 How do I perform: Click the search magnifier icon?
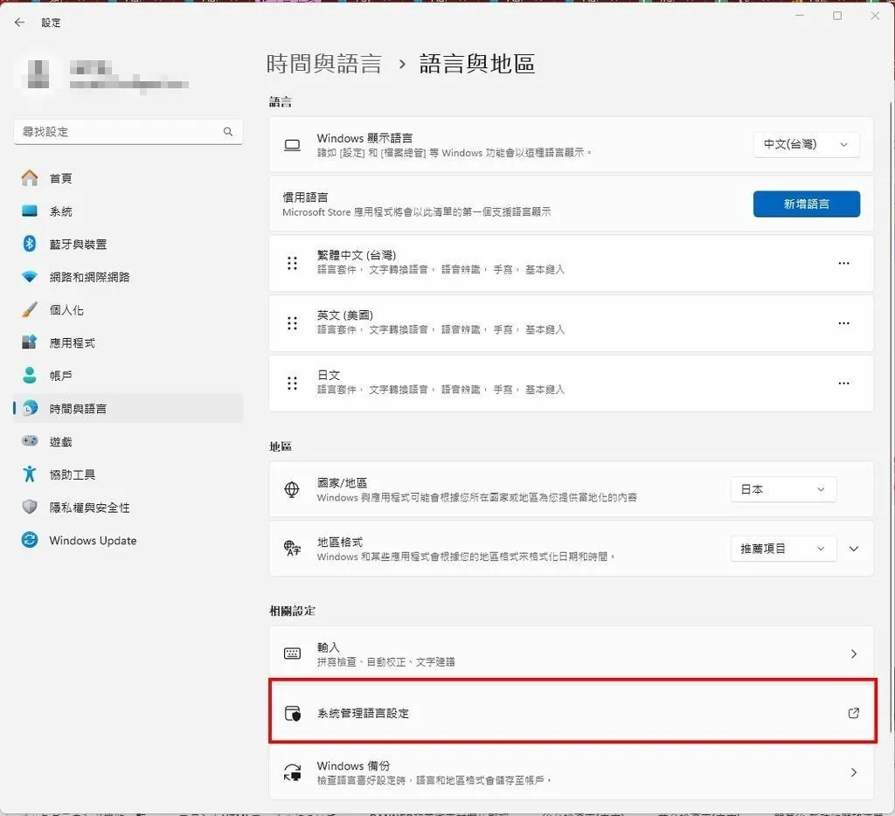pyautogui.click(x=228, y=132)
